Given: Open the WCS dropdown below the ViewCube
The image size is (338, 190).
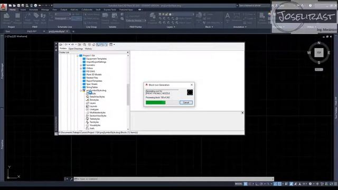Looking at the screenshot, I should click(x=319, y=69).
